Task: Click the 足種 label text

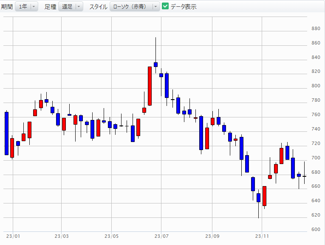Action: (51, 7)
